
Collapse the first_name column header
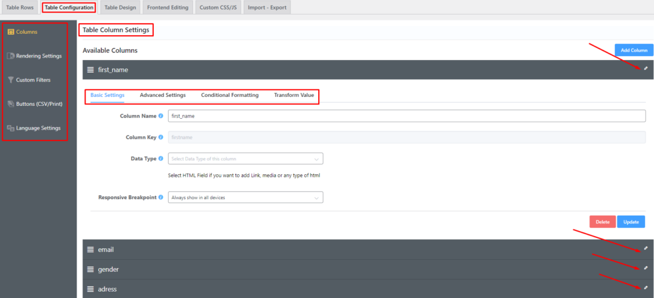pyautogui.click(x=368, y=70)
